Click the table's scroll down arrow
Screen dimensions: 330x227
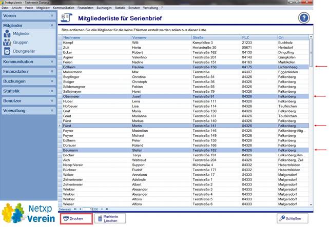(x=311, y=205)
